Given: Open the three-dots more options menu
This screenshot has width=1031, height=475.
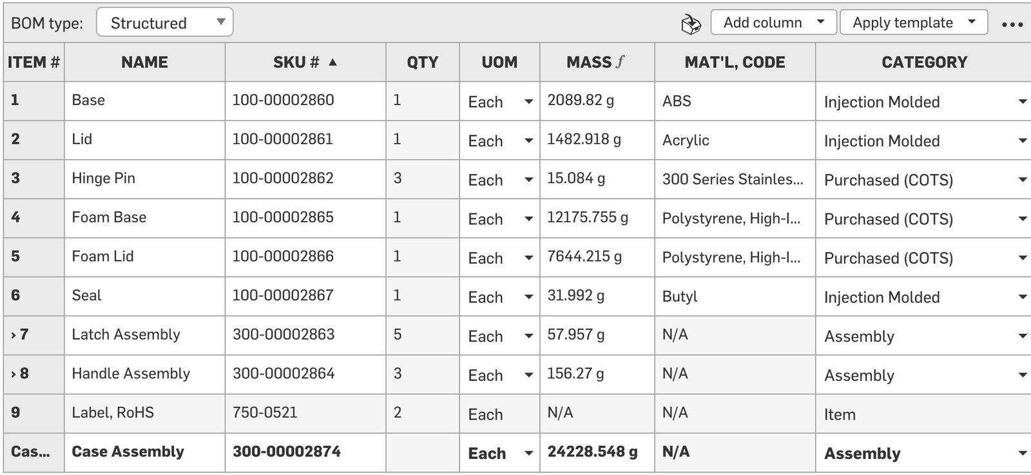Looking at the screenshot, I should 1012,24.
